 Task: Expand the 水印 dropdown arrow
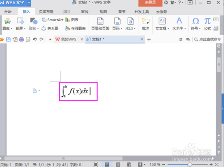coord(135,28)
